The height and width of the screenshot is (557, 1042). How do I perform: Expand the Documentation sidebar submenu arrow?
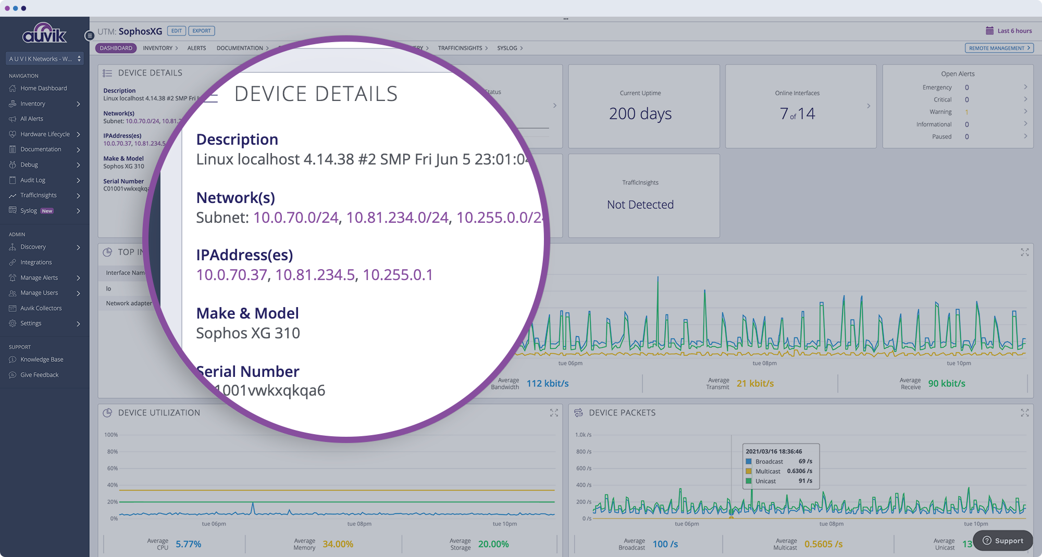coord(78,150)
